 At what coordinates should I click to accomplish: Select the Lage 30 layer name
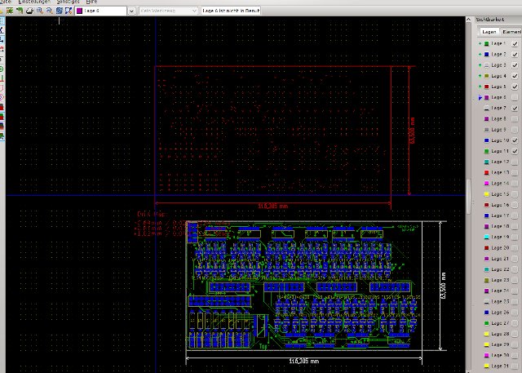click(x=500, y=355)
